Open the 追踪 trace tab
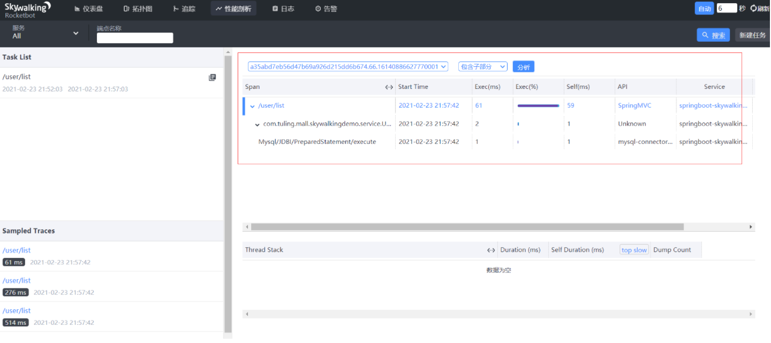771x343 pixels. pos(184,9)
